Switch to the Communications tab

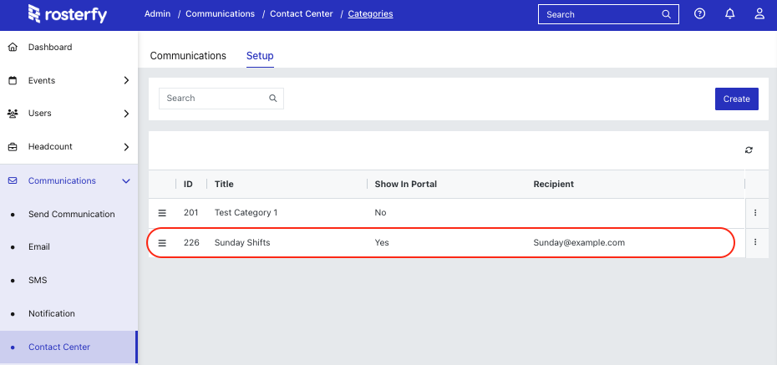[x=188, y=55]
